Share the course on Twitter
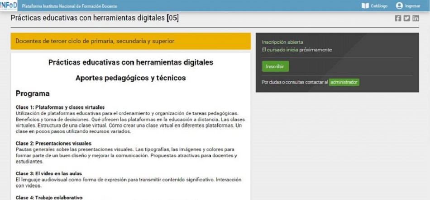The height and width of the screenshot is (200, 430). [x=406, y=19]
